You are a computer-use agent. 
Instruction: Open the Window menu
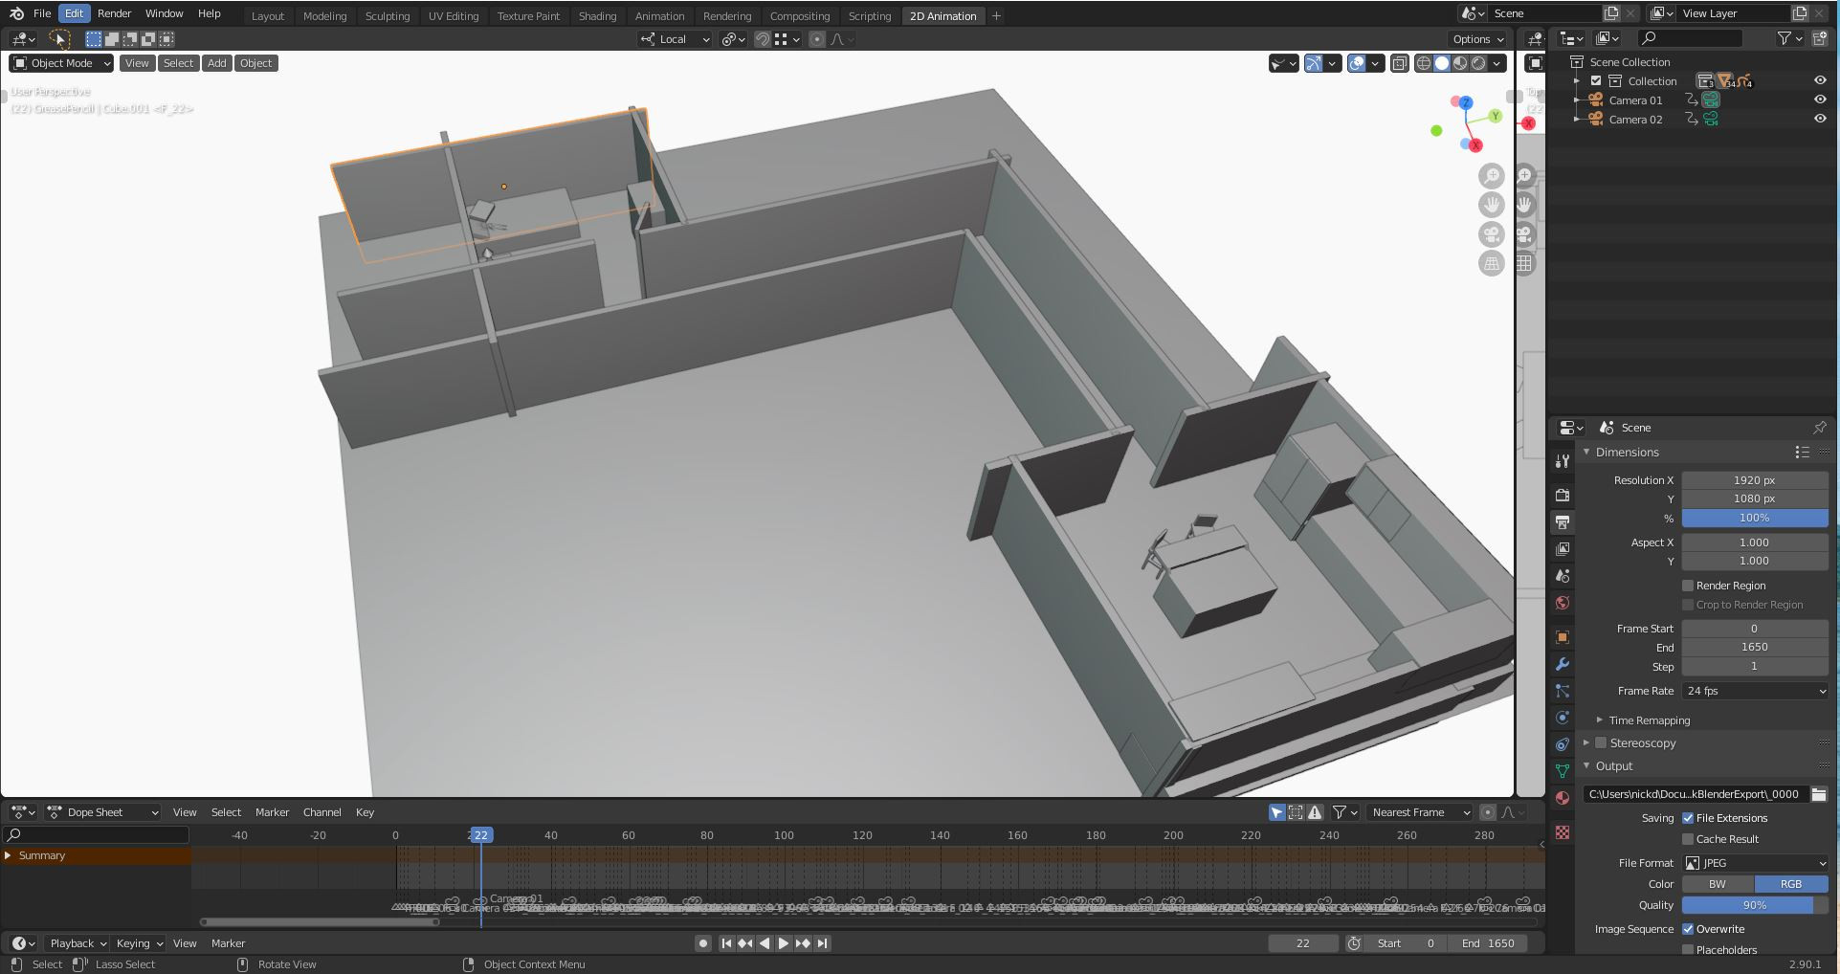[164, 13]
